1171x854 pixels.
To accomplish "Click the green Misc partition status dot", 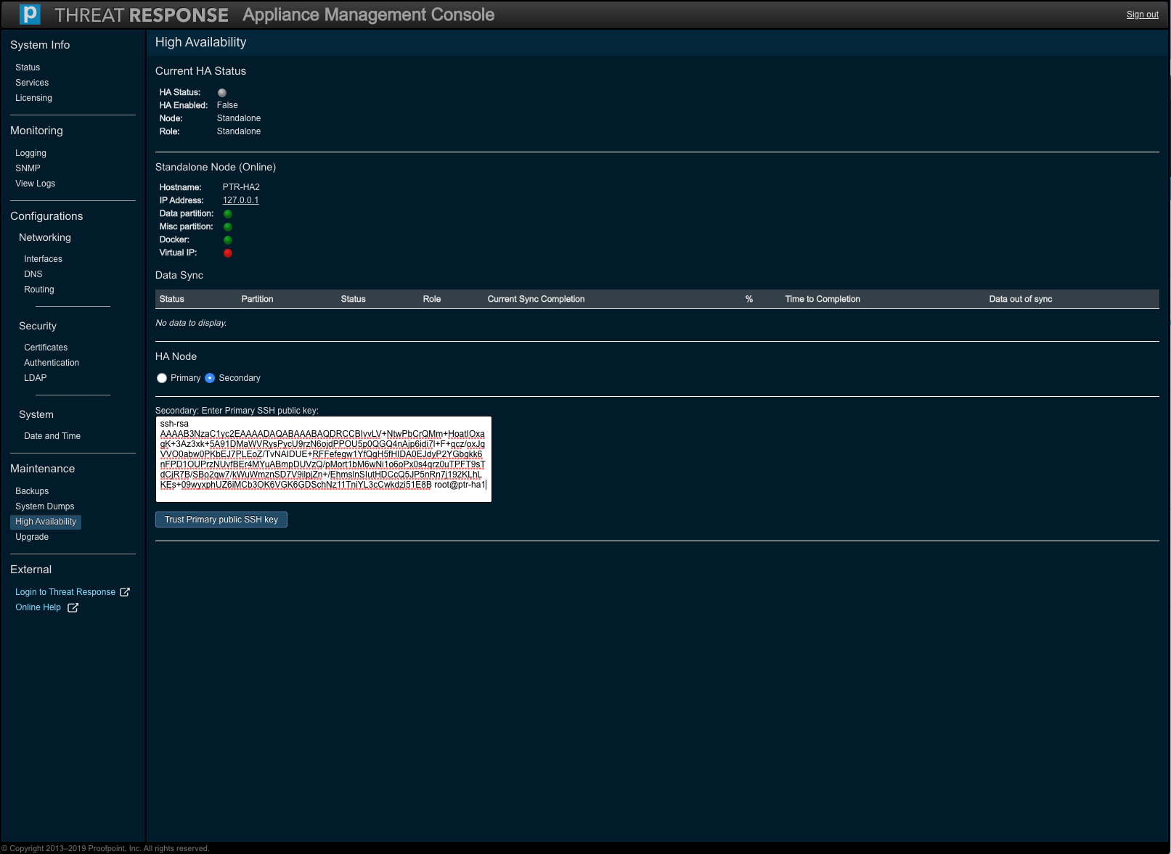I will (228, 227).
